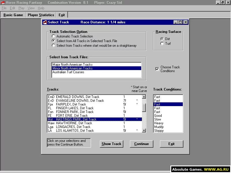Click the Horse Racing Fantasy app icon
Screen dimensions: 231x173
[3, 3]
